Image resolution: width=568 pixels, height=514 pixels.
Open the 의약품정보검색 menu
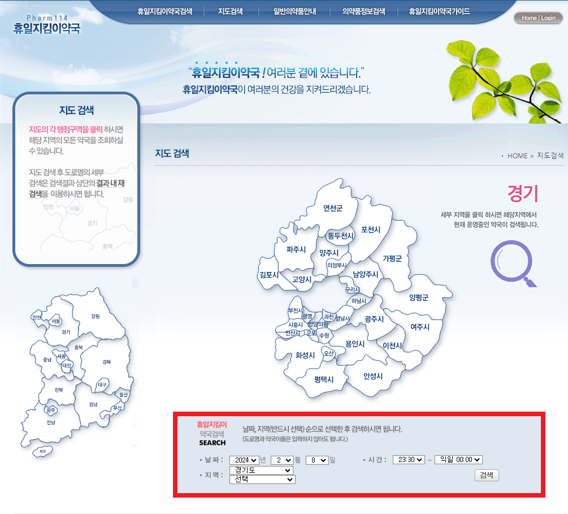click(x=364, y=11)
